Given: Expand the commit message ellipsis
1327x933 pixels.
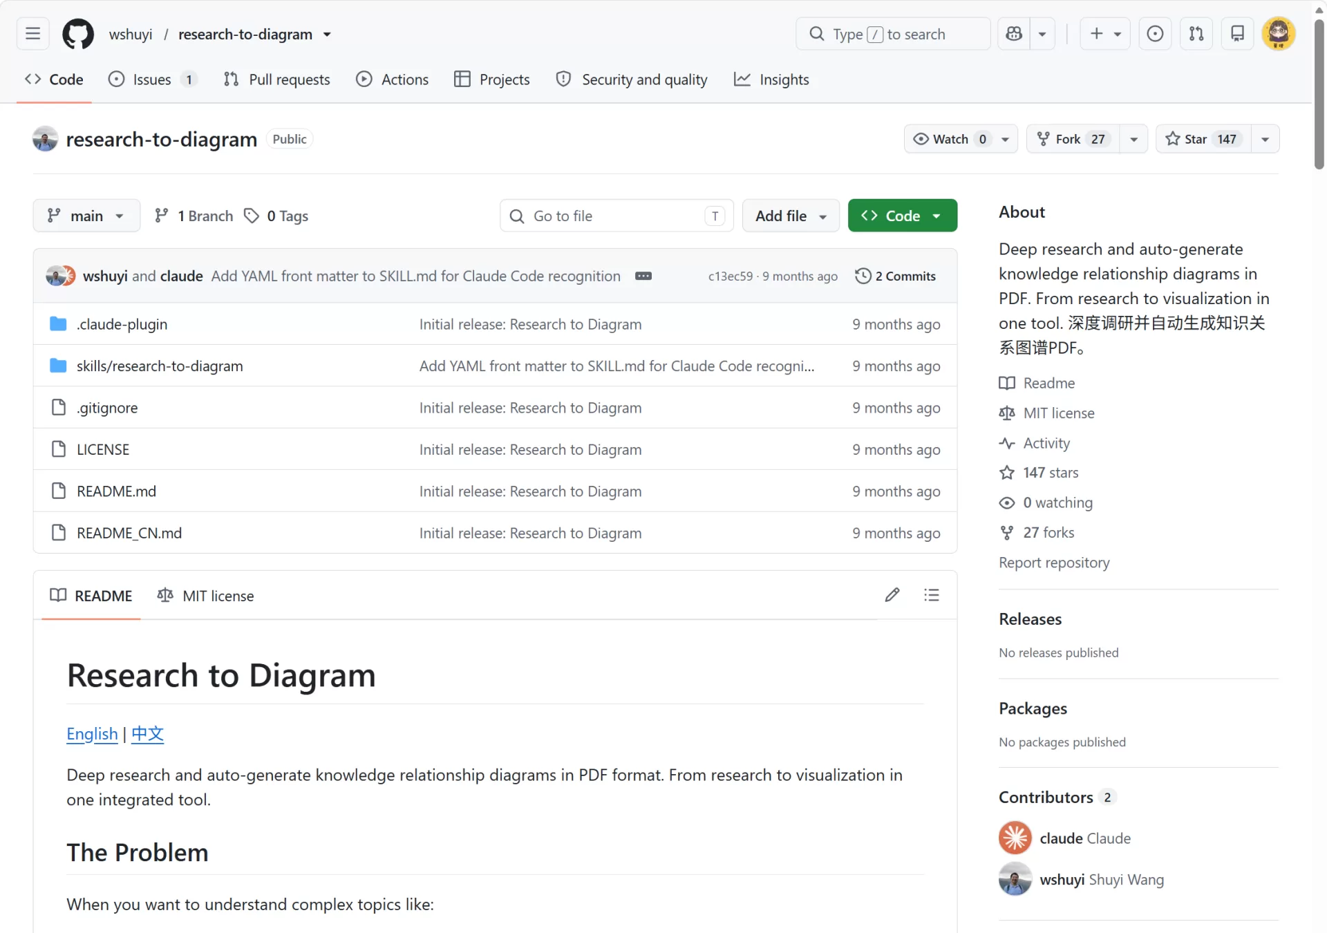Looking at the screenshot, I should tap(643, 276).
